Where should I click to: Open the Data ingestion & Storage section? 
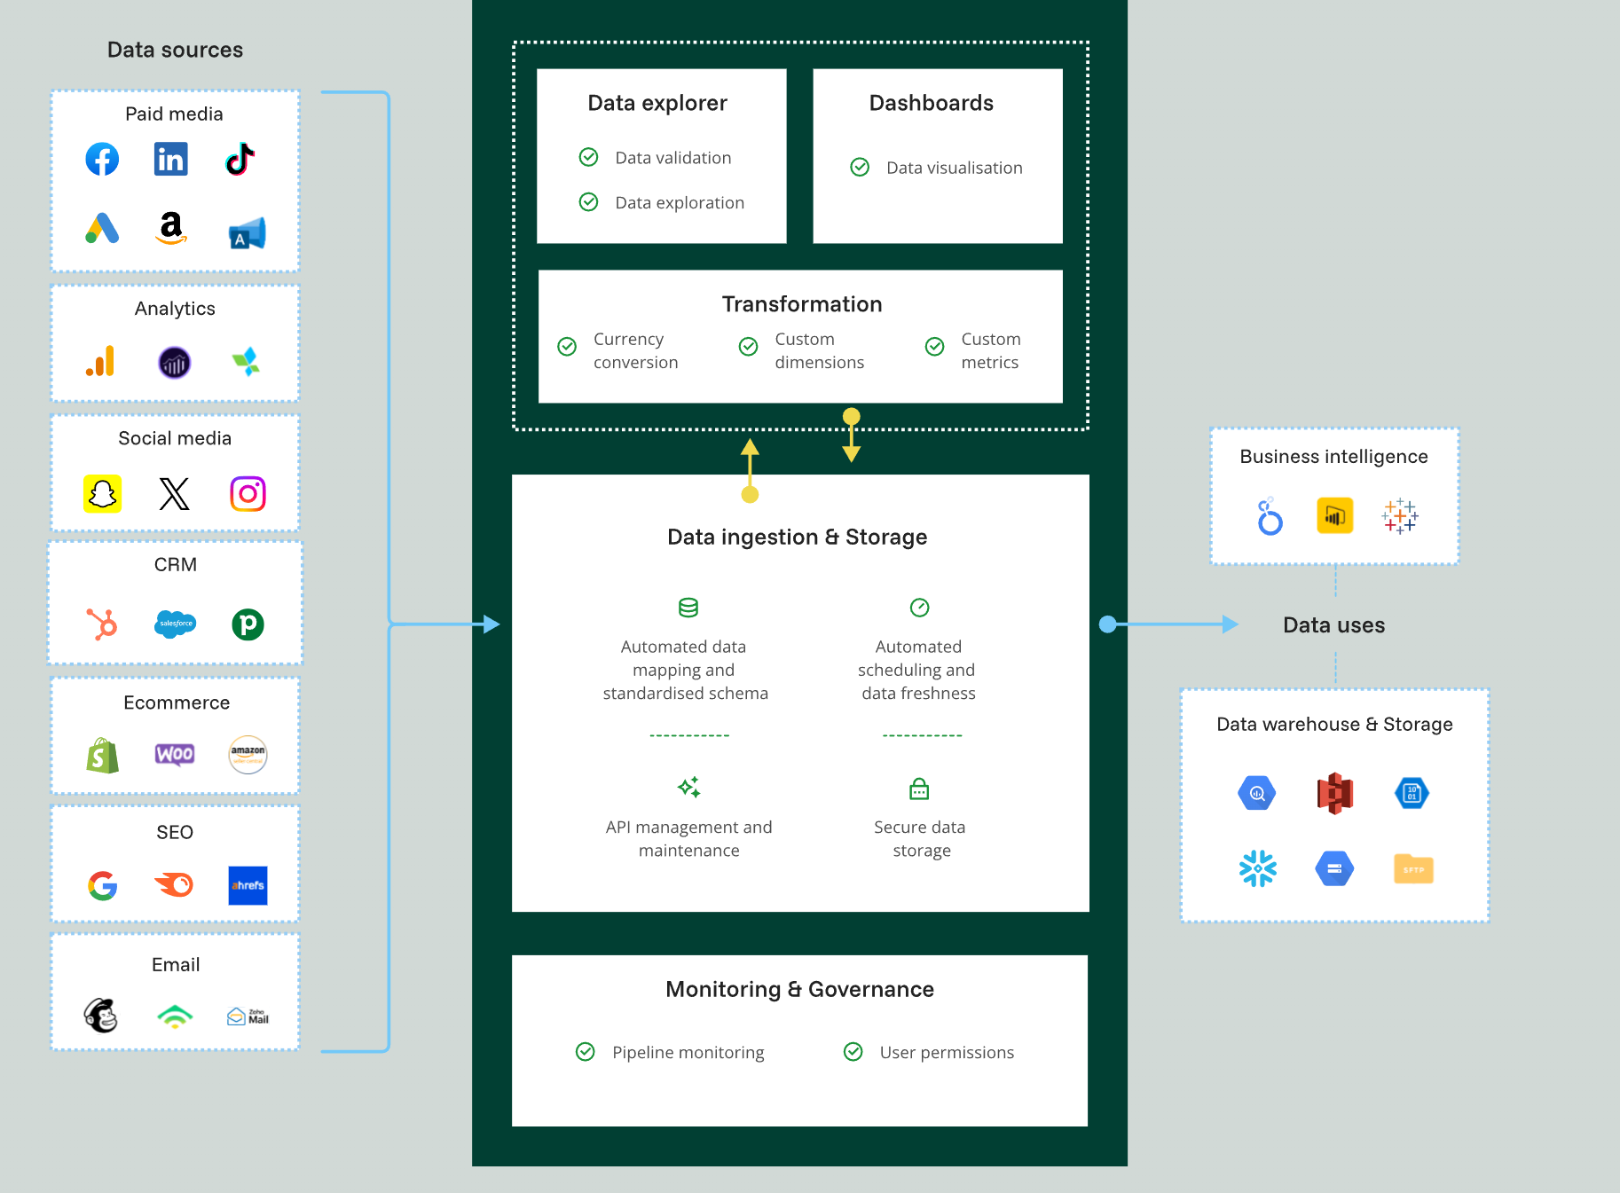798,537
